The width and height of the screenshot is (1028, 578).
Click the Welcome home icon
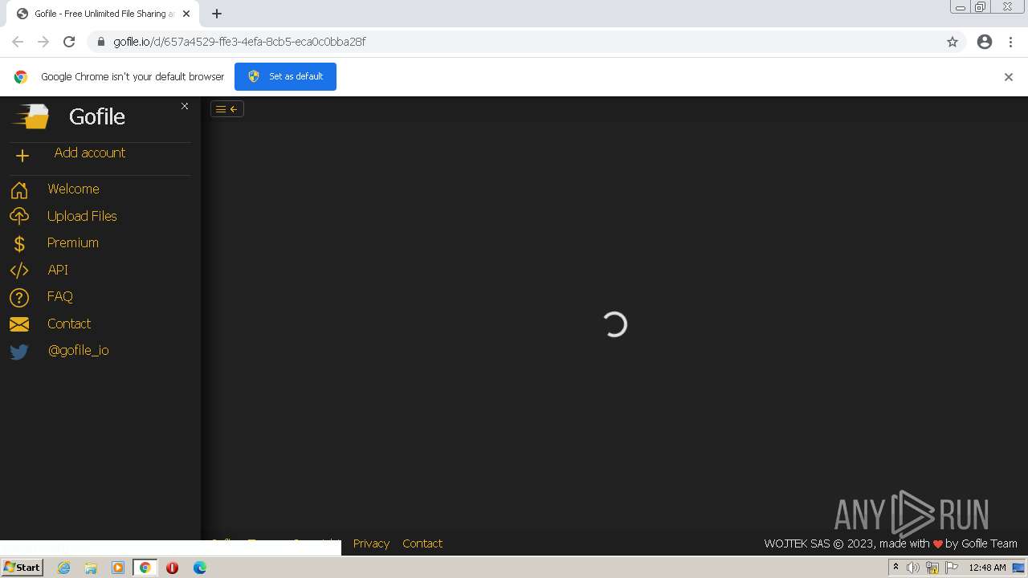tap(19, 190)
